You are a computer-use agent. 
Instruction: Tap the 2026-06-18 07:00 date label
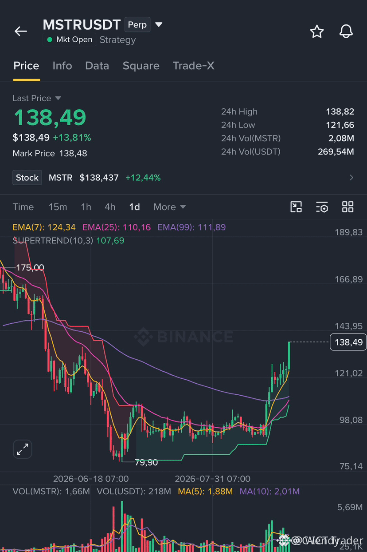point(91,479)
